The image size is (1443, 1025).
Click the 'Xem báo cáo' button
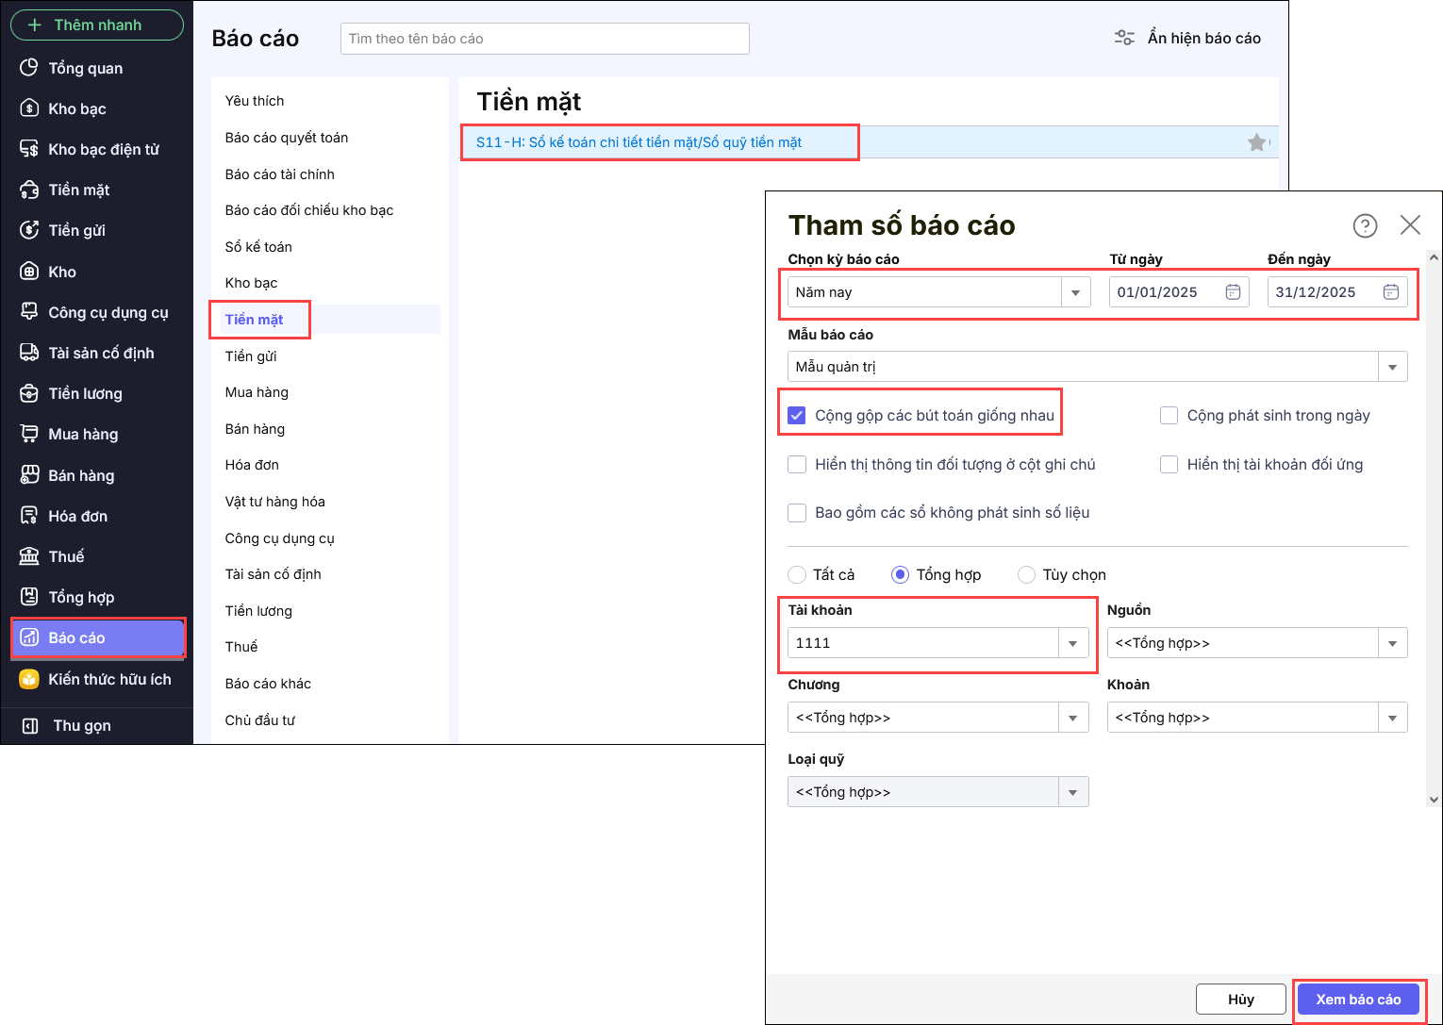tap(1358, 1000)
